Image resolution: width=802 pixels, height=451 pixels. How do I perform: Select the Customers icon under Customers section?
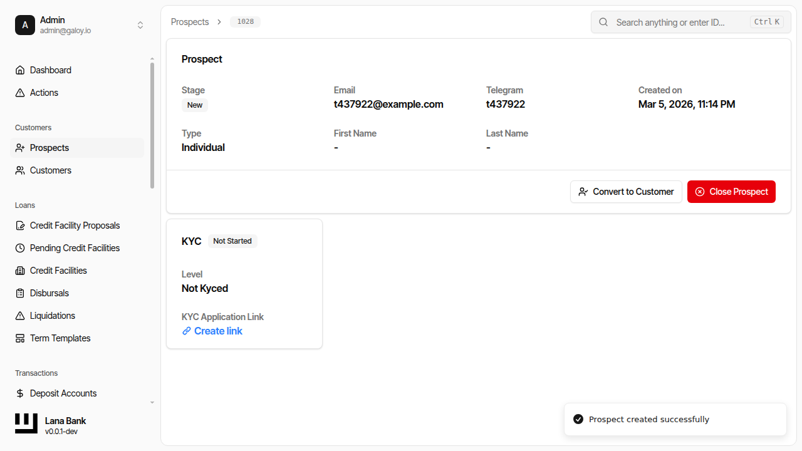19,170
